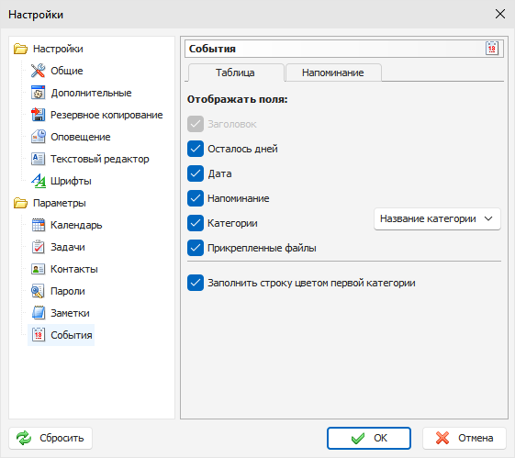Close the Настройки dialog window
This screenshot has height=458, width=515.
tap(500, 14)
